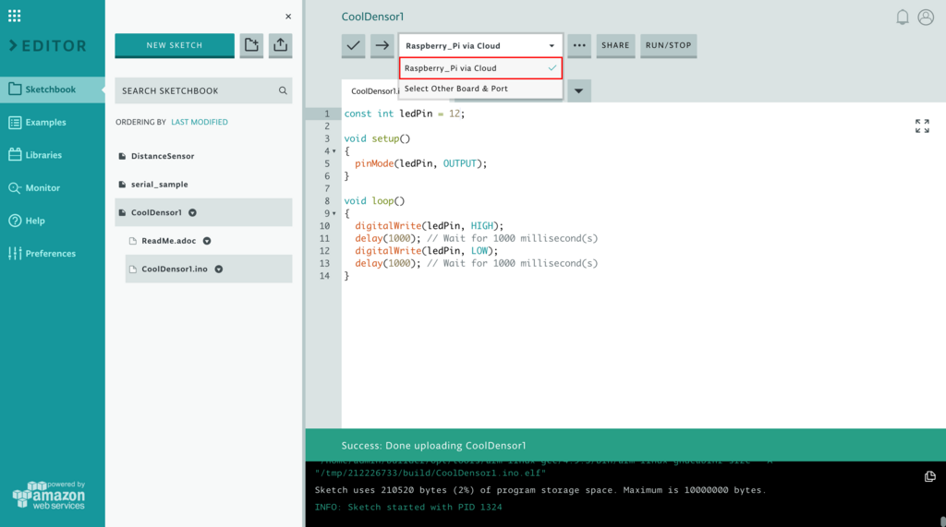Click the Monitor magnifier icon

pos(15,188)
